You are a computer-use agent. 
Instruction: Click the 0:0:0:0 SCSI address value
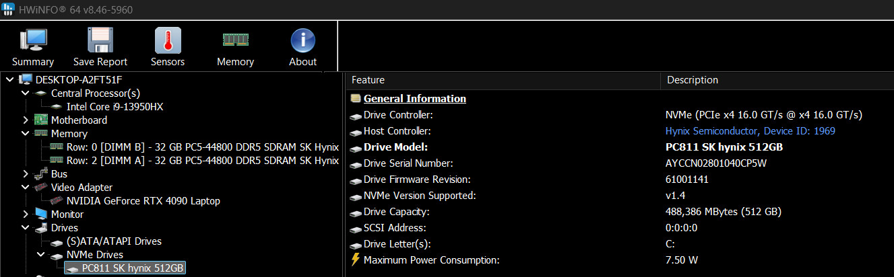[x=680, y=228]
